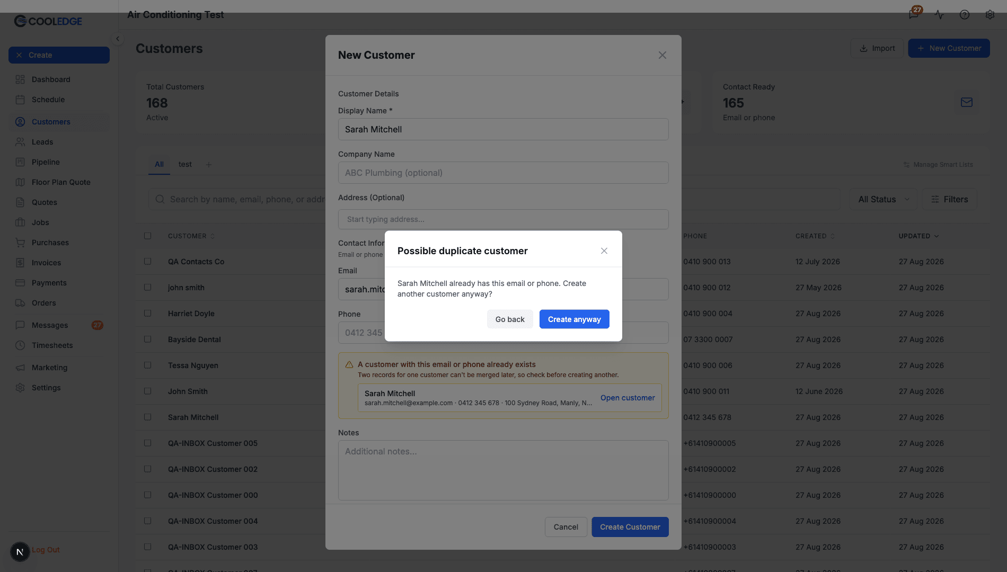This screenshot has width=1007, height=572.
Task: Tick checkbox for Bayside Dental
Action: coord(148,339)
